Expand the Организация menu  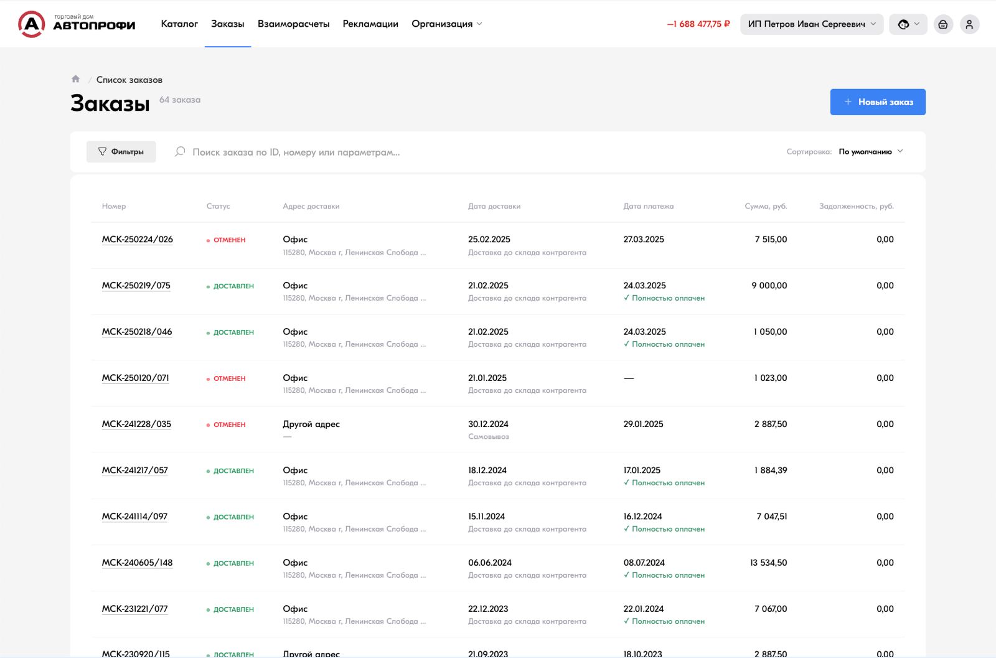click(446, 24)
